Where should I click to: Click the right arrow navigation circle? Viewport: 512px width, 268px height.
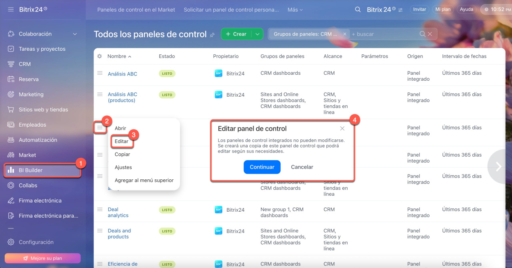(498, 167)
